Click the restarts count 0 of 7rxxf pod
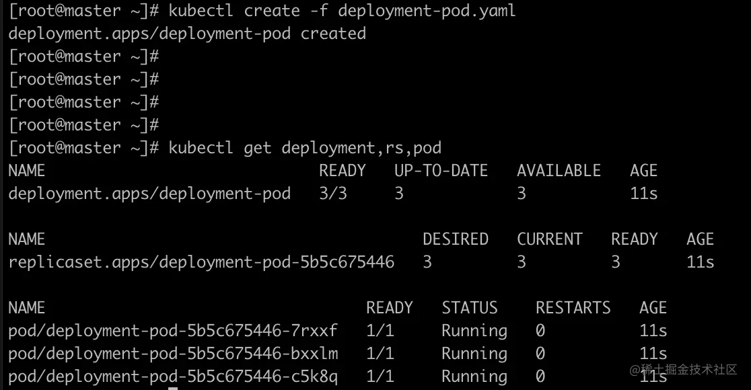Screen dimensions: 751x390 coord(540,330)
